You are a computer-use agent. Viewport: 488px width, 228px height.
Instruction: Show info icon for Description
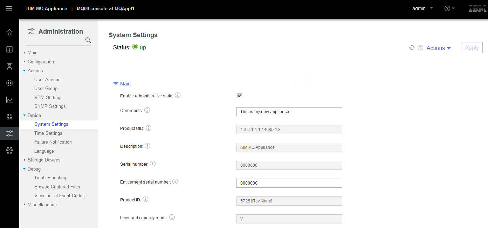coord(147,146)
